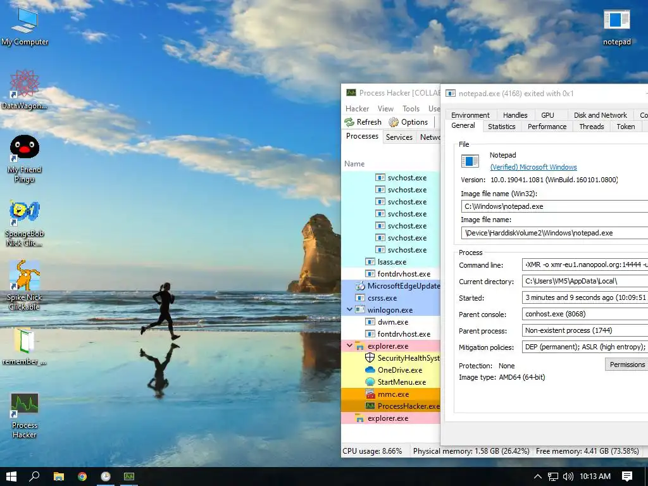Open File Explorer from the taskbar
This screenshot has width=648, height=486.
(59, 477)
